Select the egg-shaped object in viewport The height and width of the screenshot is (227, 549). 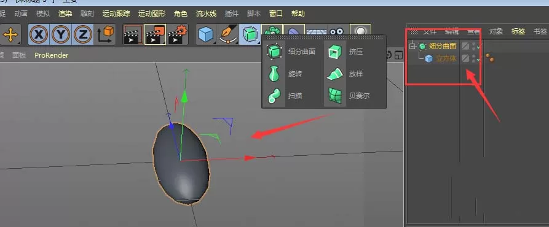coord(181,164)
